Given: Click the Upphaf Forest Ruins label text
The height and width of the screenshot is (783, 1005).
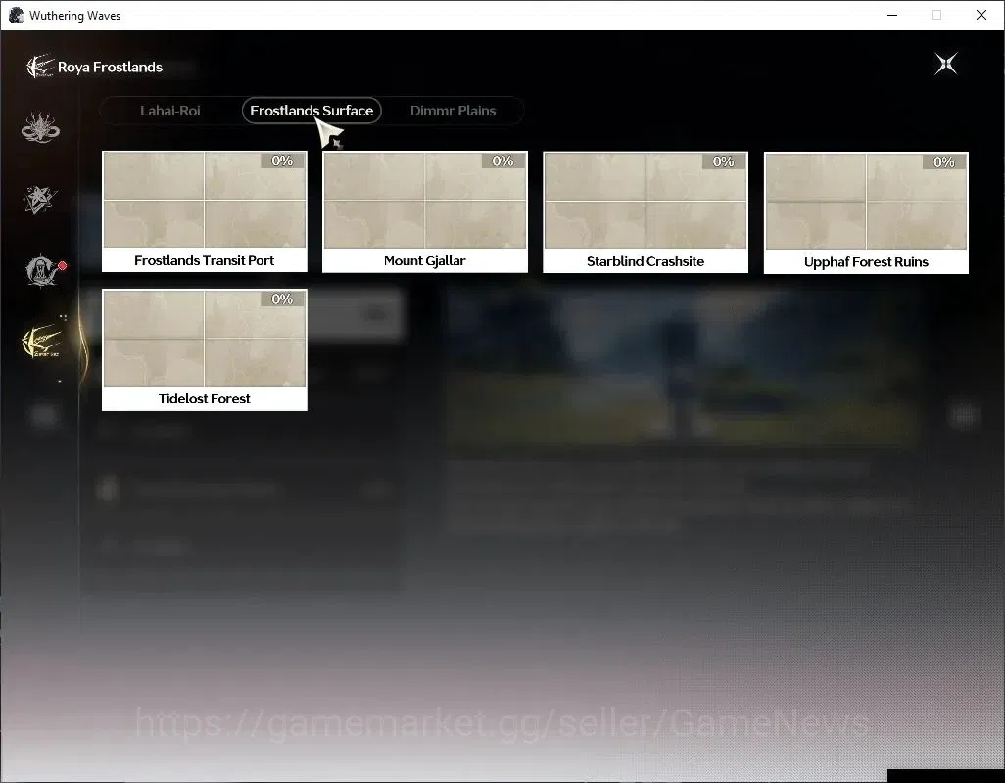Looking at the screenshot, I should 866,262.
